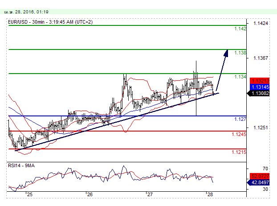
Task: Select the 1.1245 red support label
Action: [x=238, y=134]
